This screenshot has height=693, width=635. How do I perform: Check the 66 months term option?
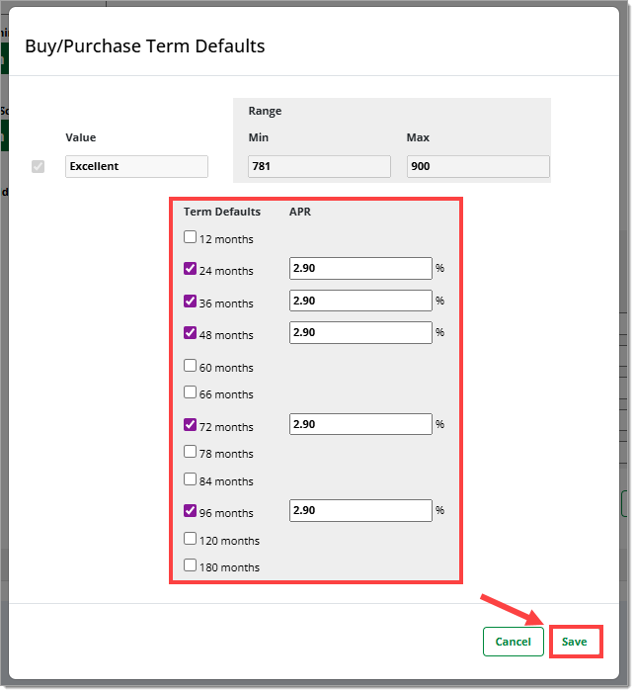(x=190, y=392)
